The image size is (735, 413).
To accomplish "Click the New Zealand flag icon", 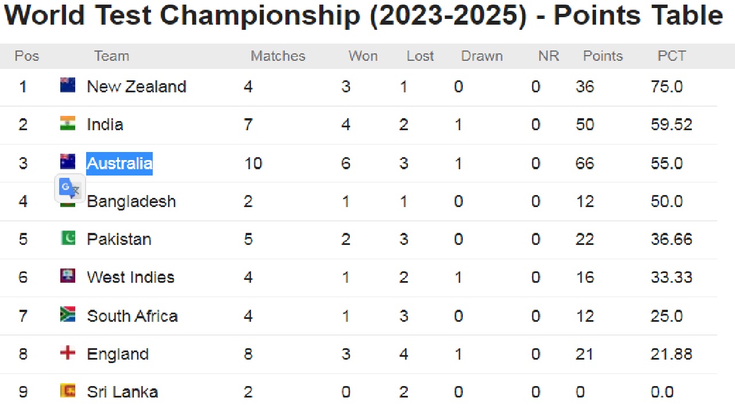I will [x=68, y=85].
